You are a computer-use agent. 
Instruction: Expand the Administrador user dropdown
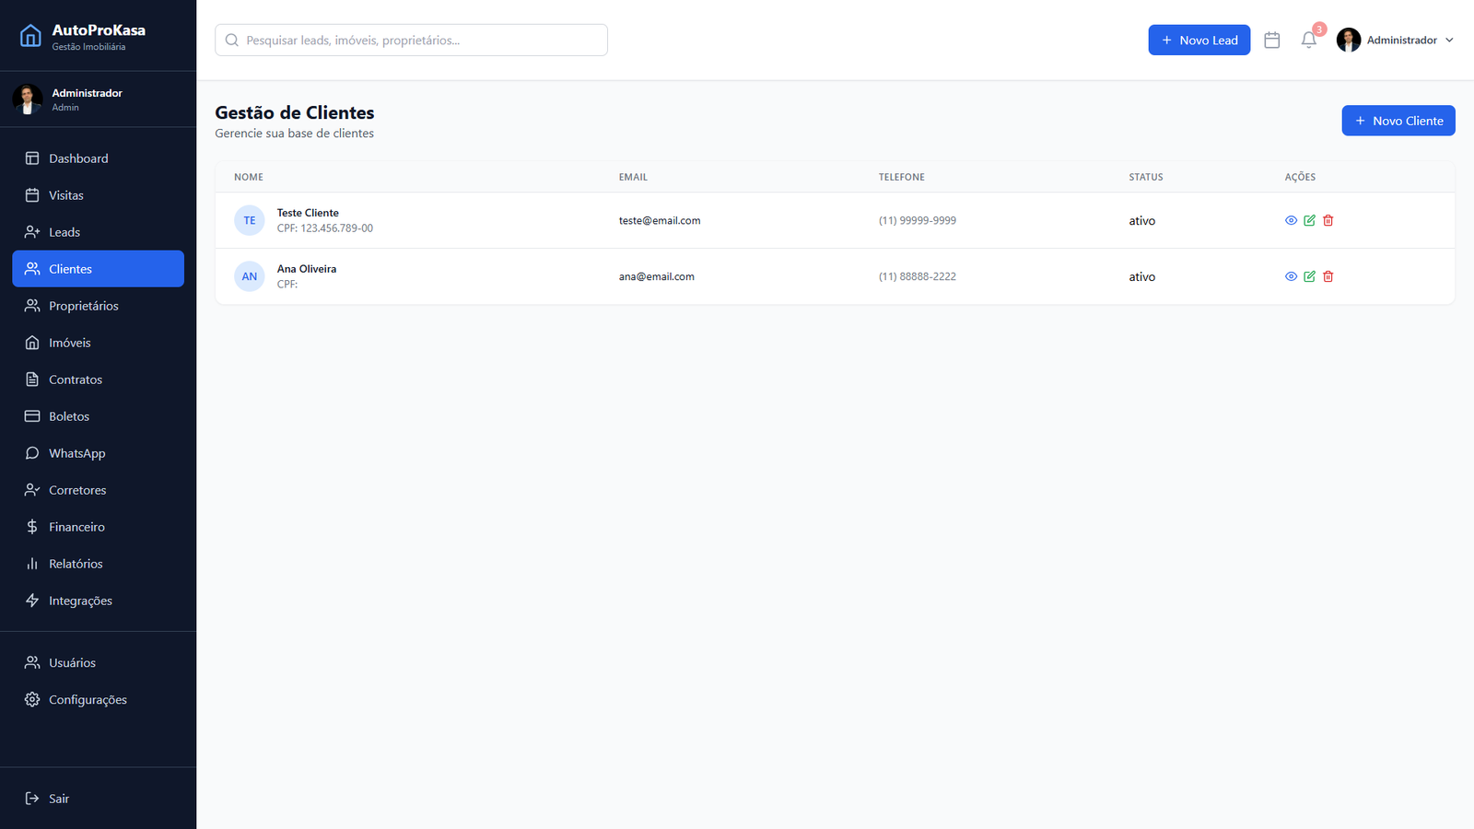pyautogui.click(x=1396, y=41)
